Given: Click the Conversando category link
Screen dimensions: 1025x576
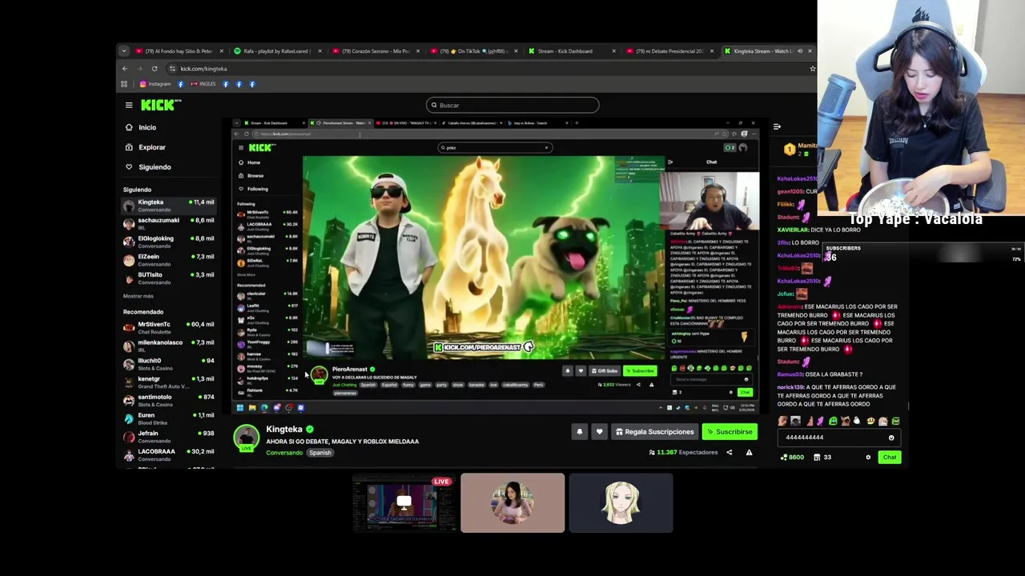Looking at the screenshot, I should click(284, 453).
